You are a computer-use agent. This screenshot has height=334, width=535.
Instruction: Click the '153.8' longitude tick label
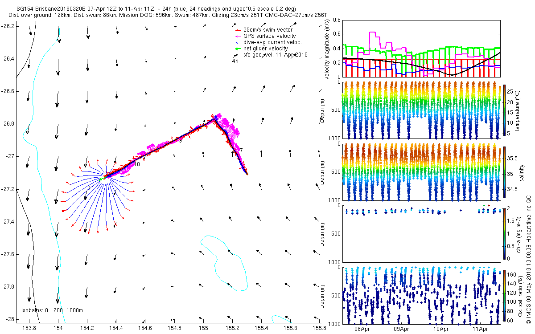pyautogui.click(x=29, y=328)
